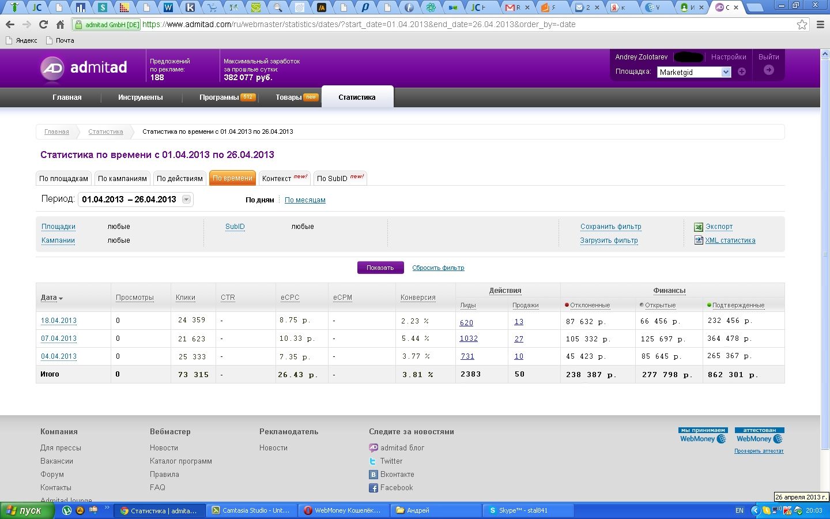Image resolution: width=830 pixels, height=519 pixels.
Task: Click Сохранить фильтр link
Action: (611, 227)
